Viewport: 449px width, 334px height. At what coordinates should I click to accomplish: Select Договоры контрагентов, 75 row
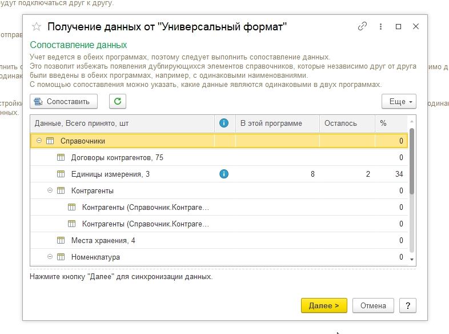coord(117,157)
